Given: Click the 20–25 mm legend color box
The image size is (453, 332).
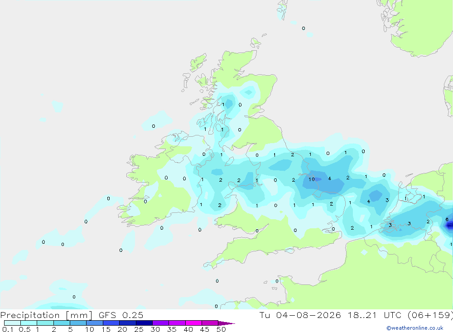Looking at the screenshot, I should coord(128,323).
